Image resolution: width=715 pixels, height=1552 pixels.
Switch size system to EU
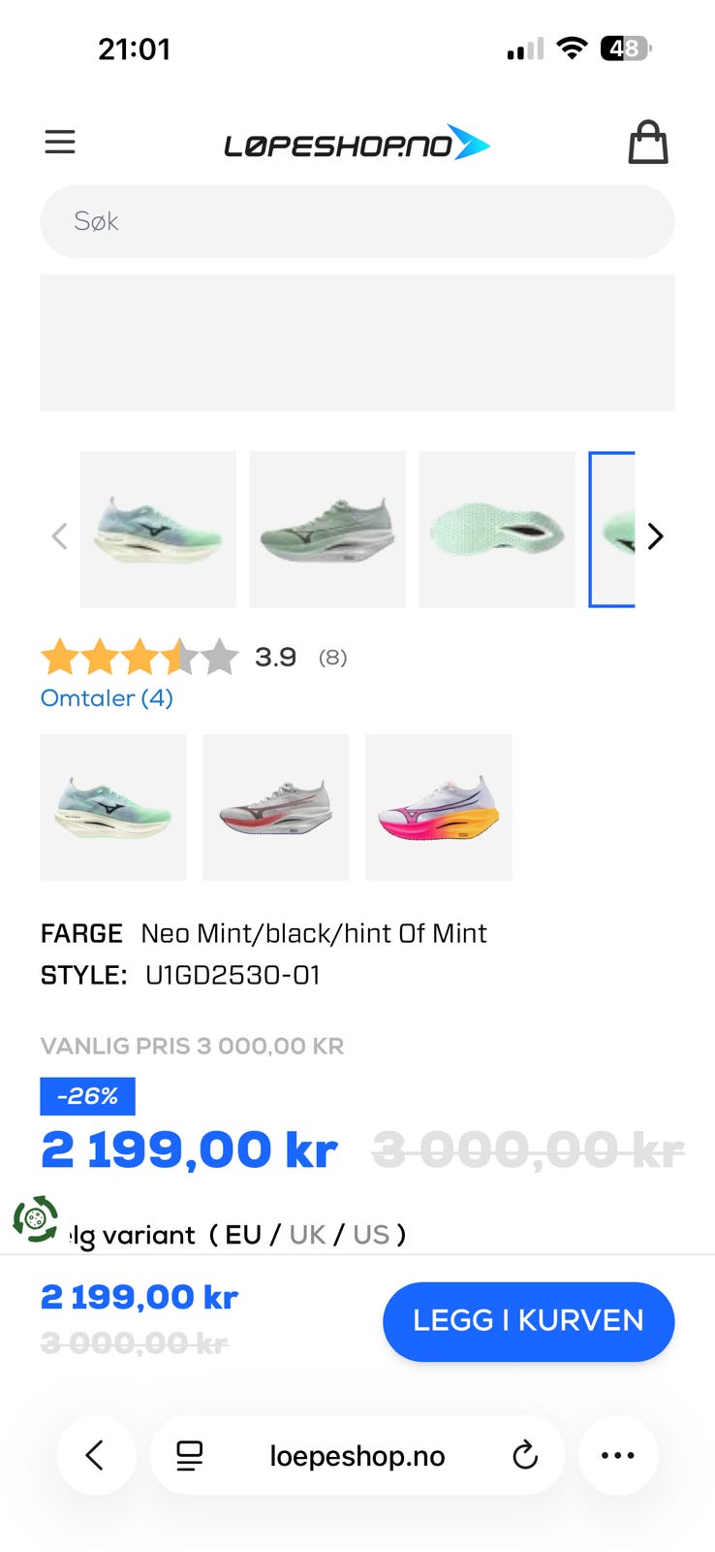[x=243, y=1235]
